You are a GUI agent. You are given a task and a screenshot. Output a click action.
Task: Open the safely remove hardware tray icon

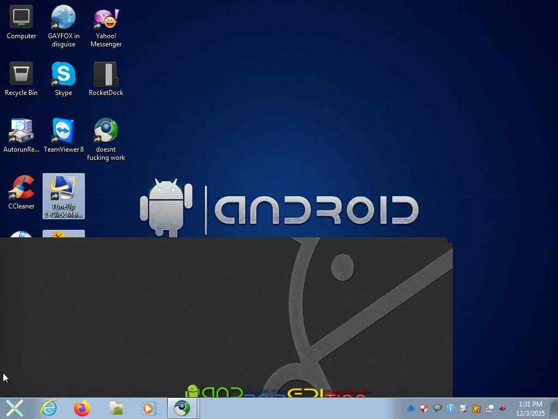[490, 408]
